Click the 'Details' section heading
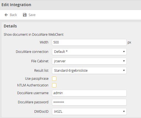The width and height of the screenshot is (141, 118). pyautogui.click(x=10, y=26)
